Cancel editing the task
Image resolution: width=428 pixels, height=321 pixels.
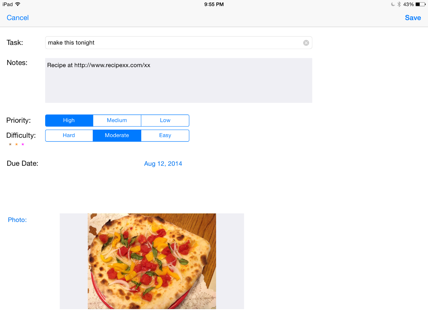[18, 18]
